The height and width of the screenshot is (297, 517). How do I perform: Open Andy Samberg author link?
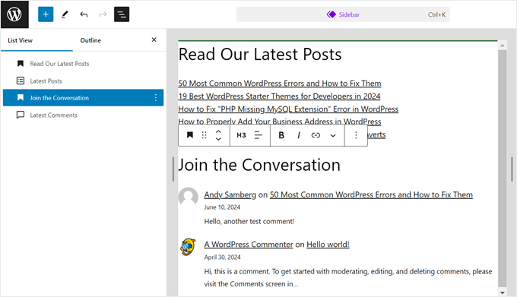[x=230, y=194]
